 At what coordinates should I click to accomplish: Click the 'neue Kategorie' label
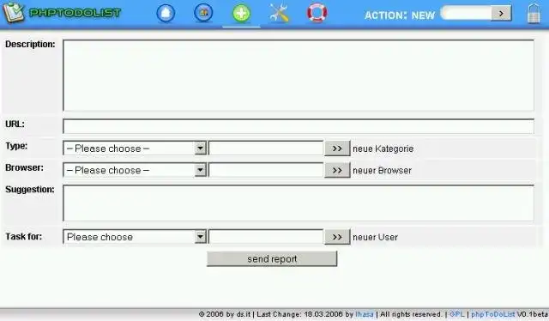click(383, 148)
